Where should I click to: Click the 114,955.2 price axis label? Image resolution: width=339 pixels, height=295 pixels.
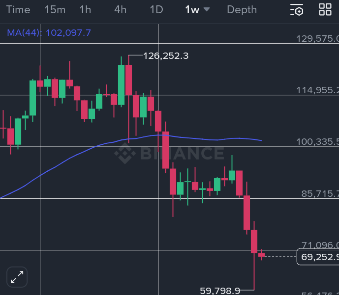click(318, 90)
